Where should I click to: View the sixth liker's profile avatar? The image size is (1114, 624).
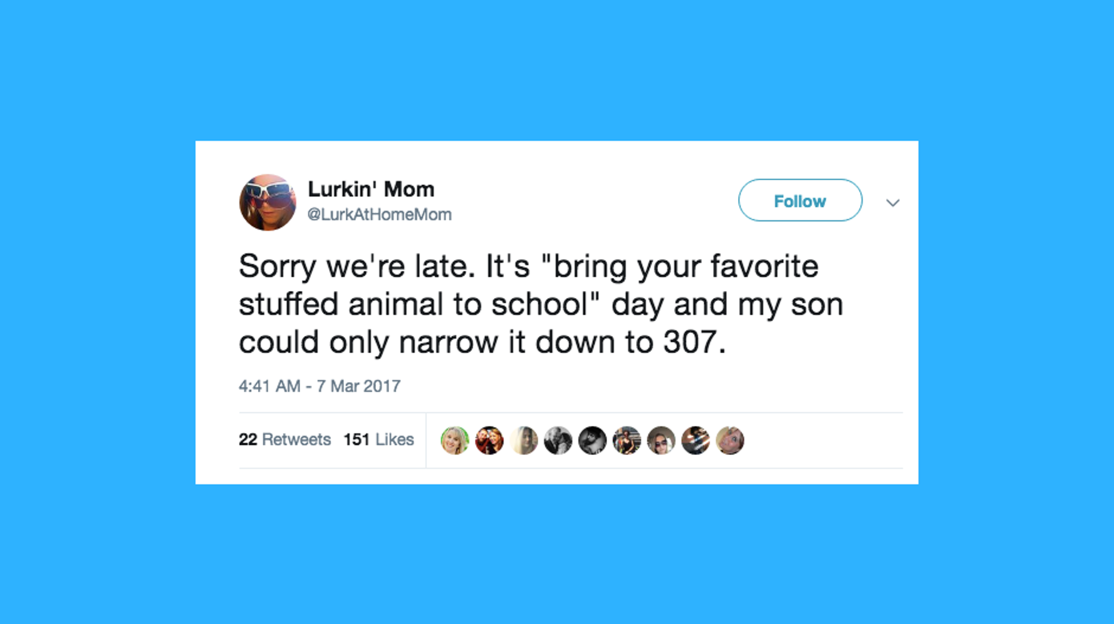coord(627,440)
